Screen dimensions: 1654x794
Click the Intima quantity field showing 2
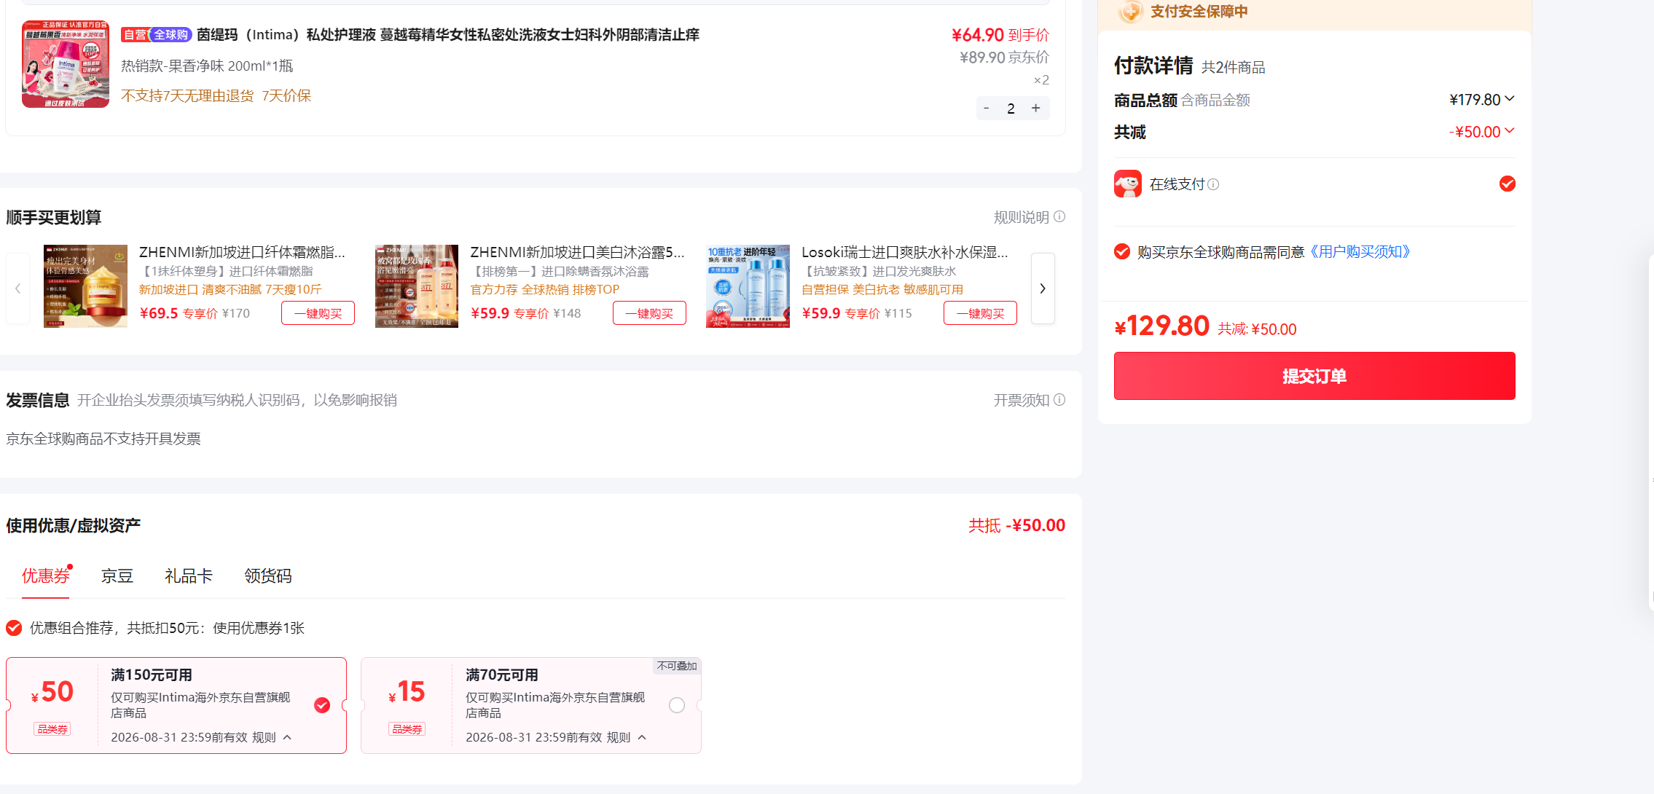tap(1011, 108)
